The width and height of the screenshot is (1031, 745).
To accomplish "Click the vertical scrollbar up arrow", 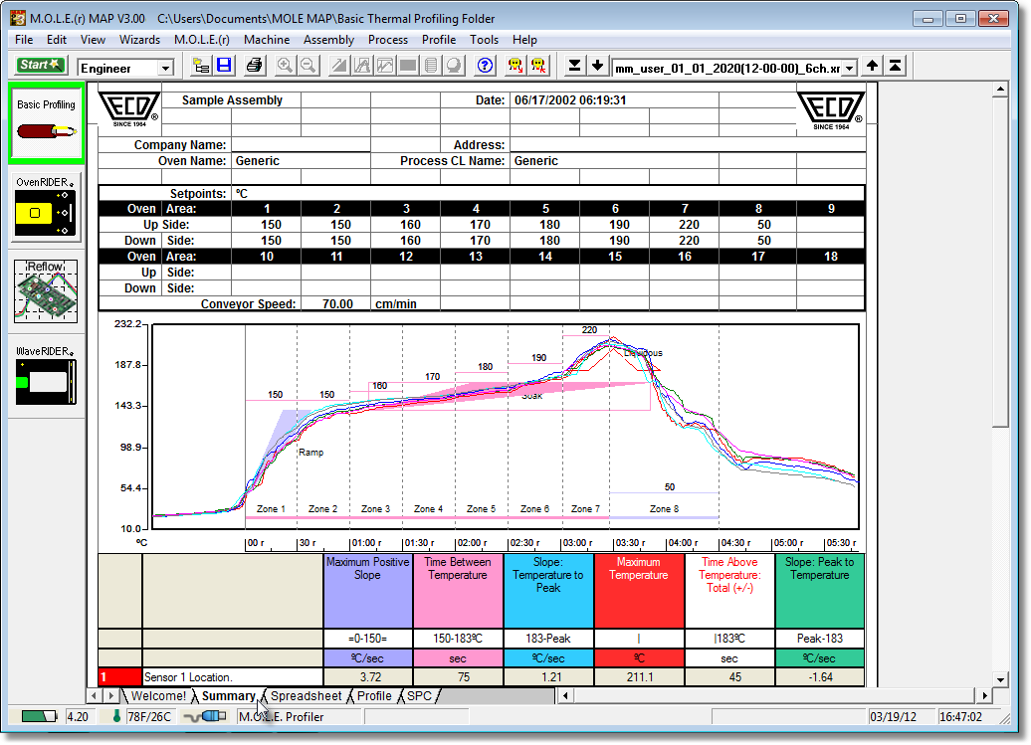I will coord(1000,89).
